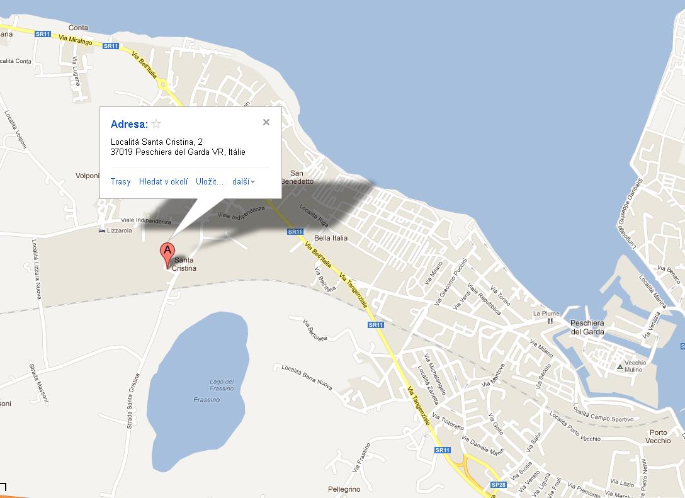Click the La Plume restaurant icon

click(550, 320)
